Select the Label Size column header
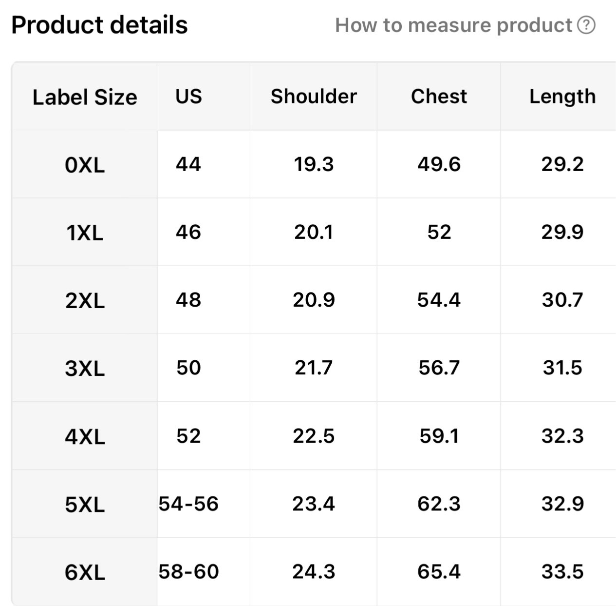 85,97
